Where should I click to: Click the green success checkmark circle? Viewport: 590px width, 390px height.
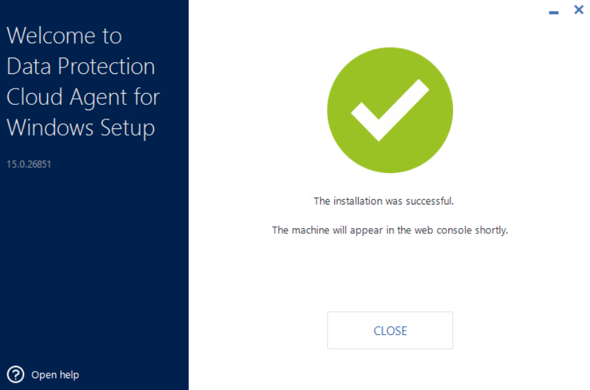click(x=390, y=110)
